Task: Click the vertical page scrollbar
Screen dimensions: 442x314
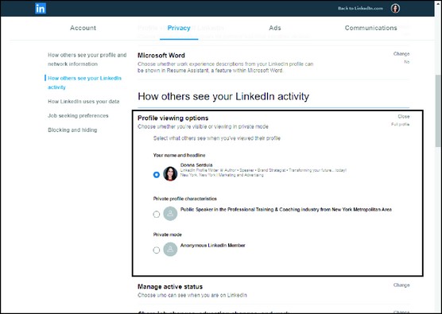Action: click(438, 110)
